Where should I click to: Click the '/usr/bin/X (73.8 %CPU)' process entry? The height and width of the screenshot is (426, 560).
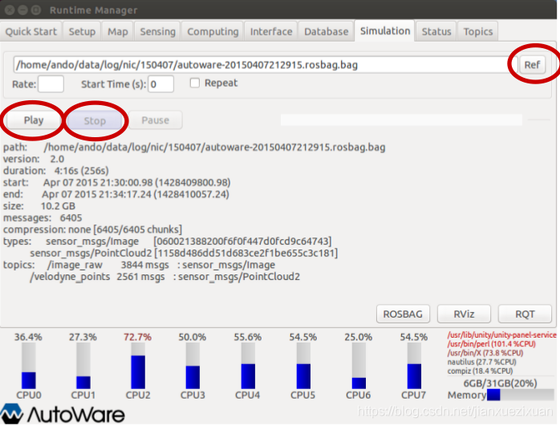click(x=485, y=353)
